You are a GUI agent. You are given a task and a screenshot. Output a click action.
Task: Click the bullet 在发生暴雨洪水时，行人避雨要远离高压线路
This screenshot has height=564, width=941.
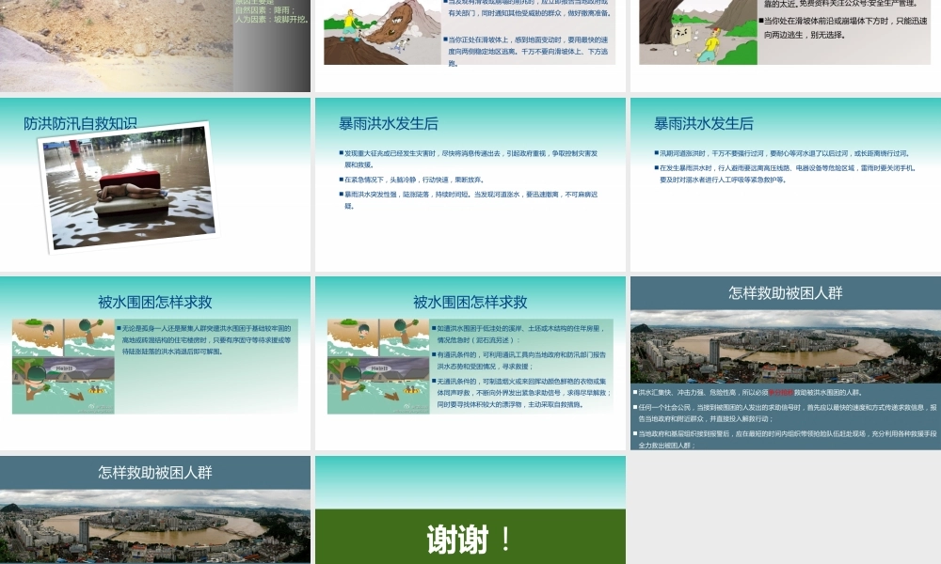(786, 174)
